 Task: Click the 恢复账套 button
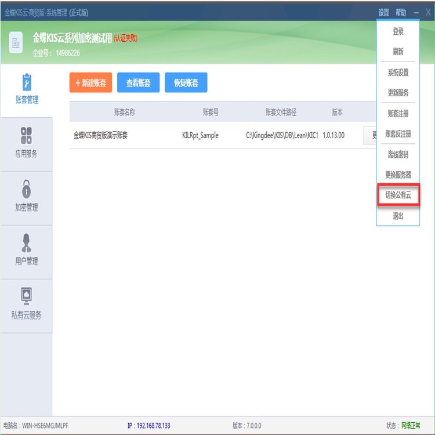pos(186,82)
